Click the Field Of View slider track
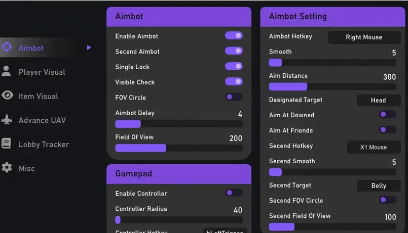The width and height of the screenshot is (408, 233). point(179,148)
